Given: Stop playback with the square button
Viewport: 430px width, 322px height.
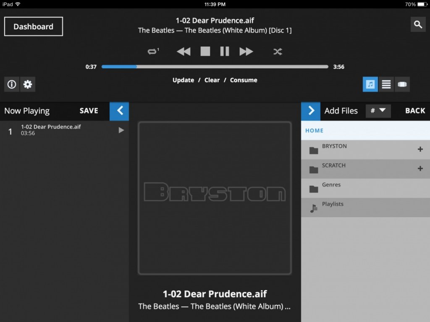Looking at the screenshot, I should (205, 51).
